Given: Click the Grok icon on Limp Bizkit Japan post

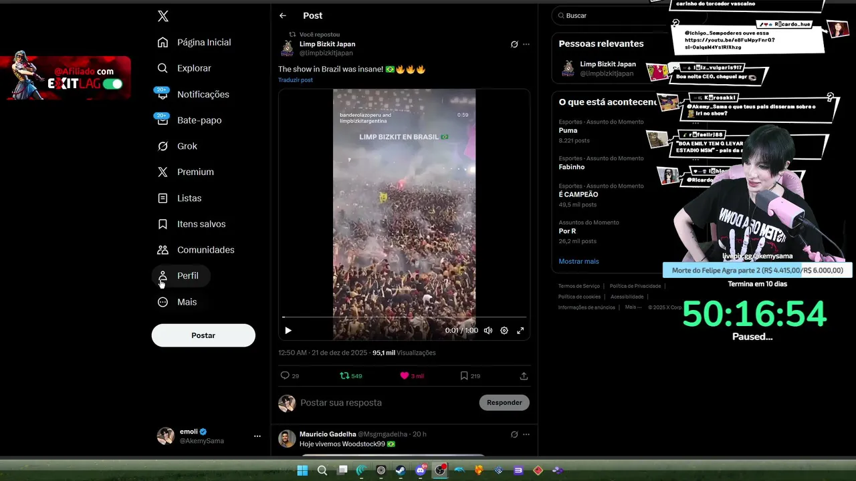Looking at the screenshot, I should (514, 45).
